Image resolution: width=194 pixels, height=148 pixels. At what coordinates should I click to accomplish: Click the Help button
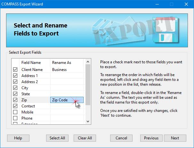tap(18, 138)
